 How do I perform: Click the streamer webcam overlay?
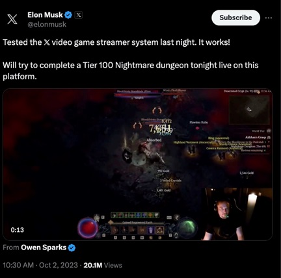click(x=237, y=214)
